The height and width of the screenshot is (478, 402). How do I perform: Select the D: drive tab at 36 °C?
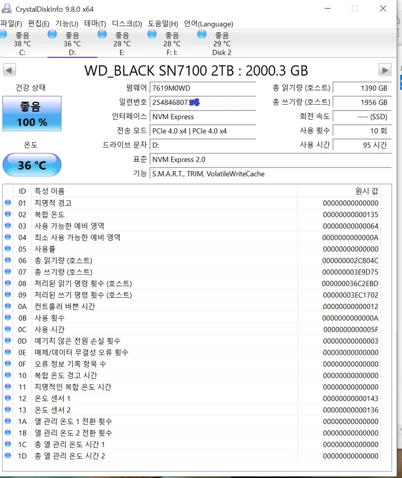coord(72,43)
